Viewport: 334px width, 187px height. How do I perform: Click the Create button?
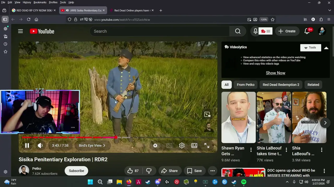tap(287, 31)
